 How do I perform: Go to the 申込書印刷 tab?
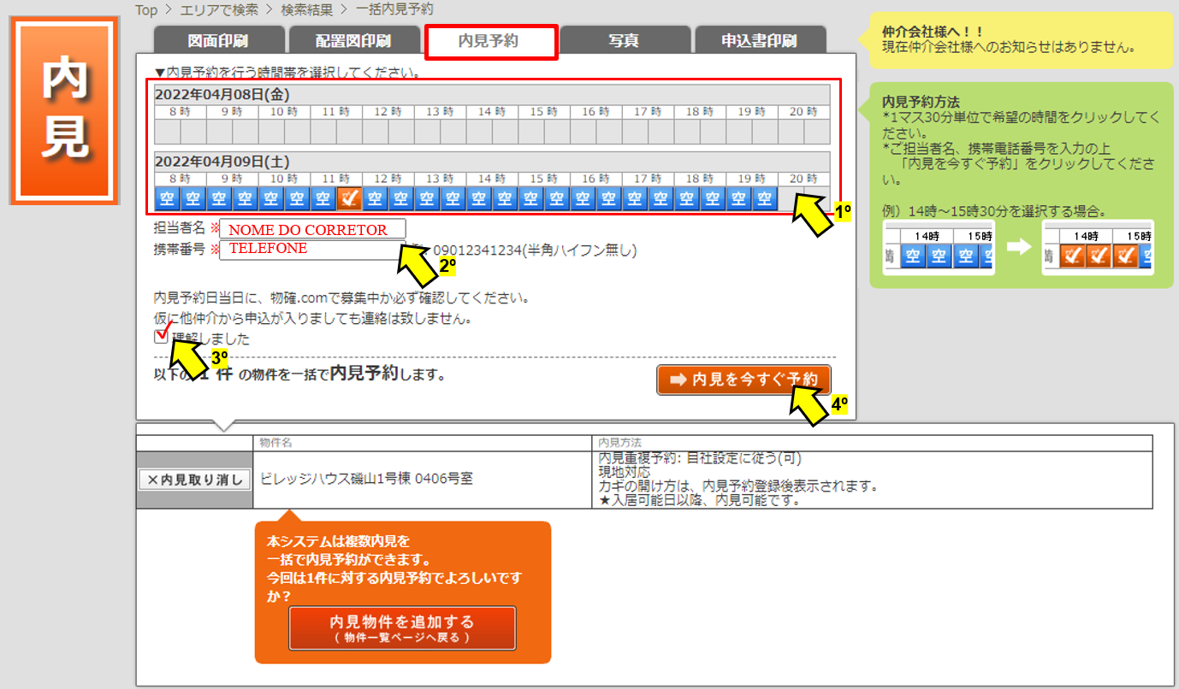[x=760, y=41]
